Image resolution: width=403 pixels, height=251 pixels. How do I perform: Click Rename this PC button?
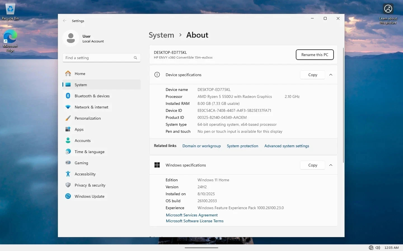315,55
